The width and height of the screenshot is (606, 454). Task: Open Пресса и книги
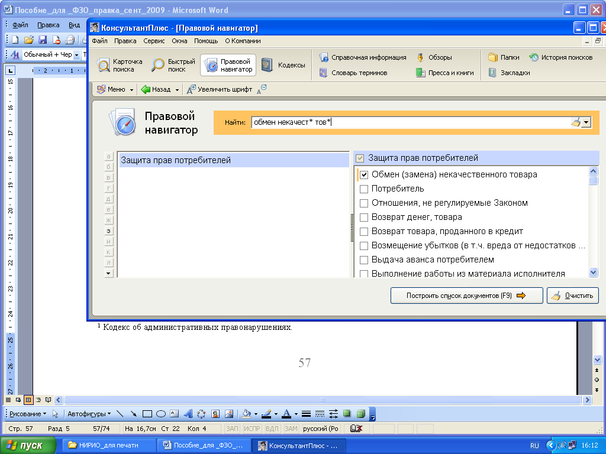[445, 73]
